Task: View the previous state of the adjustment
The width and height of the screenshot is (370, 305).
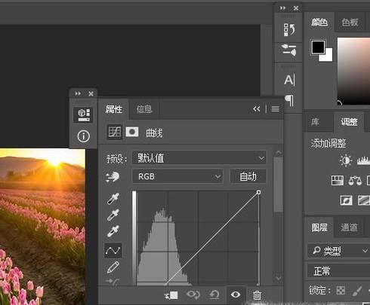Action: pos(193,294)
